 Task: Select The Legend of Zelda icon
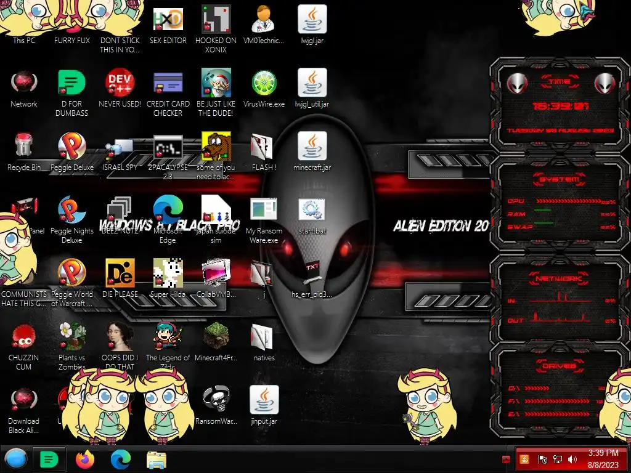168,346
